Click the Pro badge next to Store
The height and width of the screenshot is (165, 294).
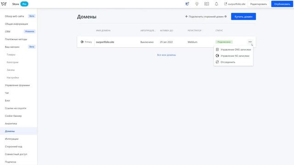click(24, 4)
